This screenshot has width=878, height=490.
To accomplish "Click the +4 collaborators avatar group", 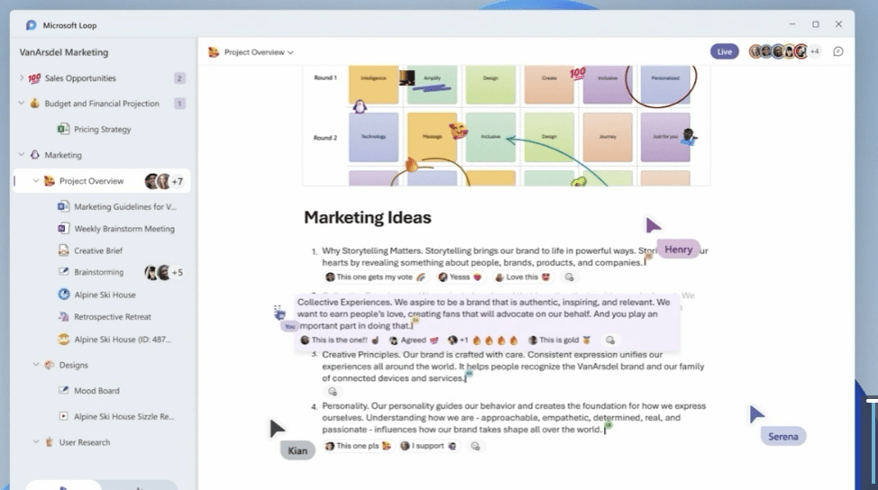I will tap(784, 51).
